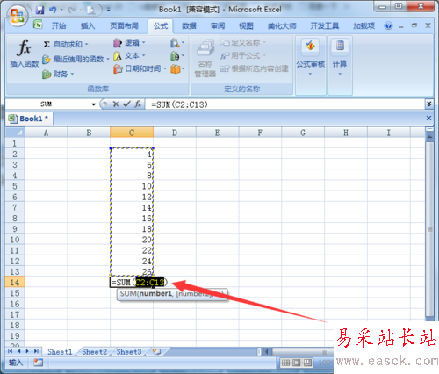This screenshot has height=374, width=439.
Task: Click cell containing value 26
Action: pos(132,271)
